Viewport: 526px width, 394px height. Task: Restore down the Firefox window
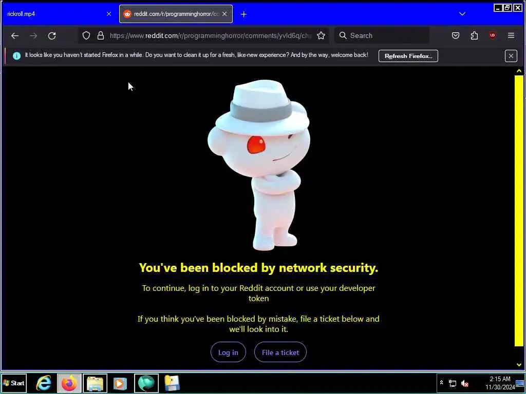coord(508,8)
